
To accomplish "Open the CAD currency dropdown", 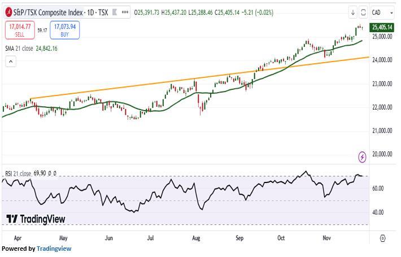I will (382, 12).
